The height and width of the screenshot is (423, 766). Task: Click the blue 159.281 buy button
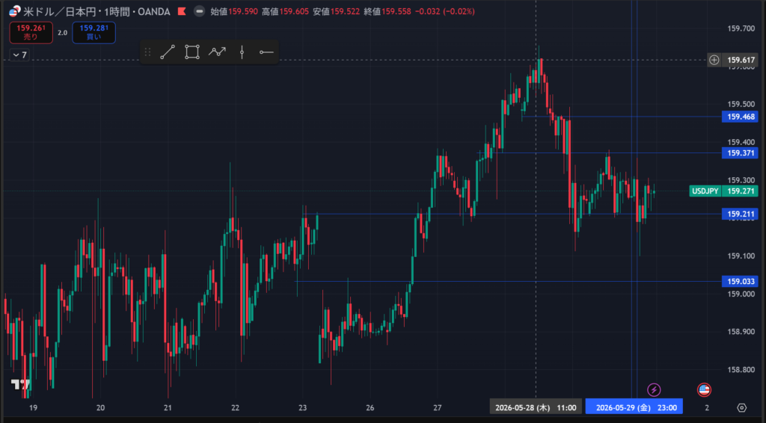pyautogui.click(x=94, y=32)
